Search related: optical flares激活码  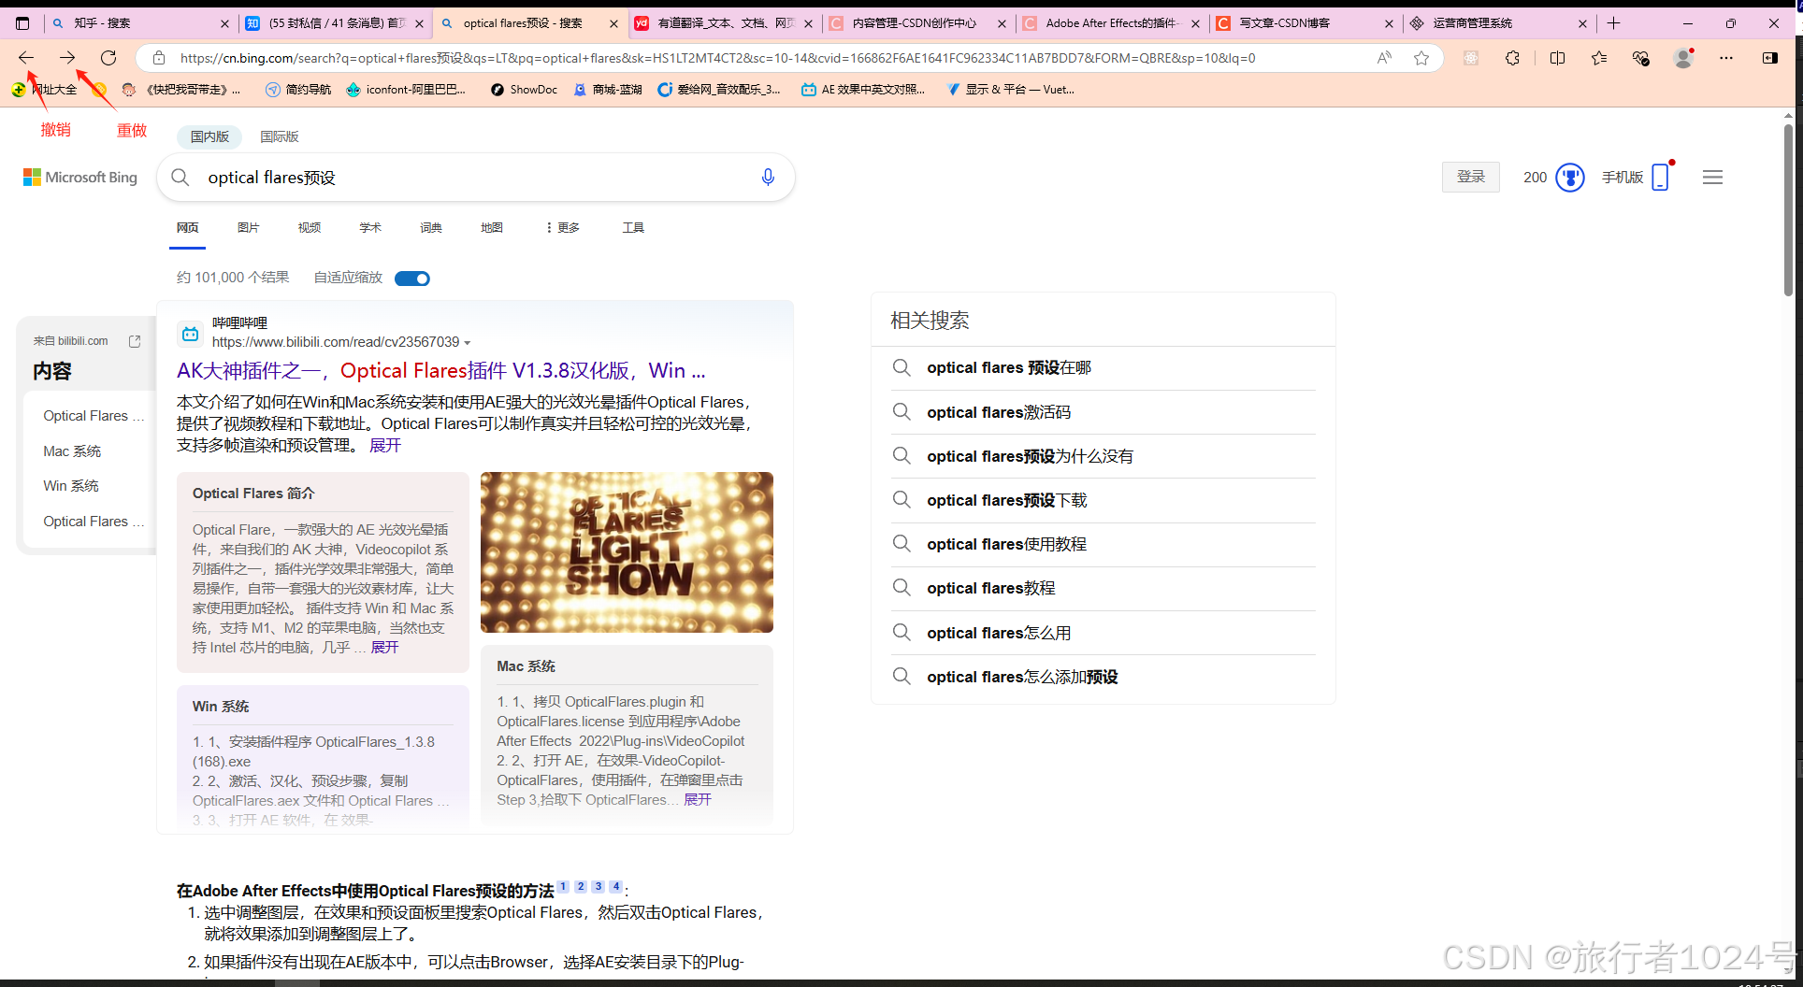(999, 412)
